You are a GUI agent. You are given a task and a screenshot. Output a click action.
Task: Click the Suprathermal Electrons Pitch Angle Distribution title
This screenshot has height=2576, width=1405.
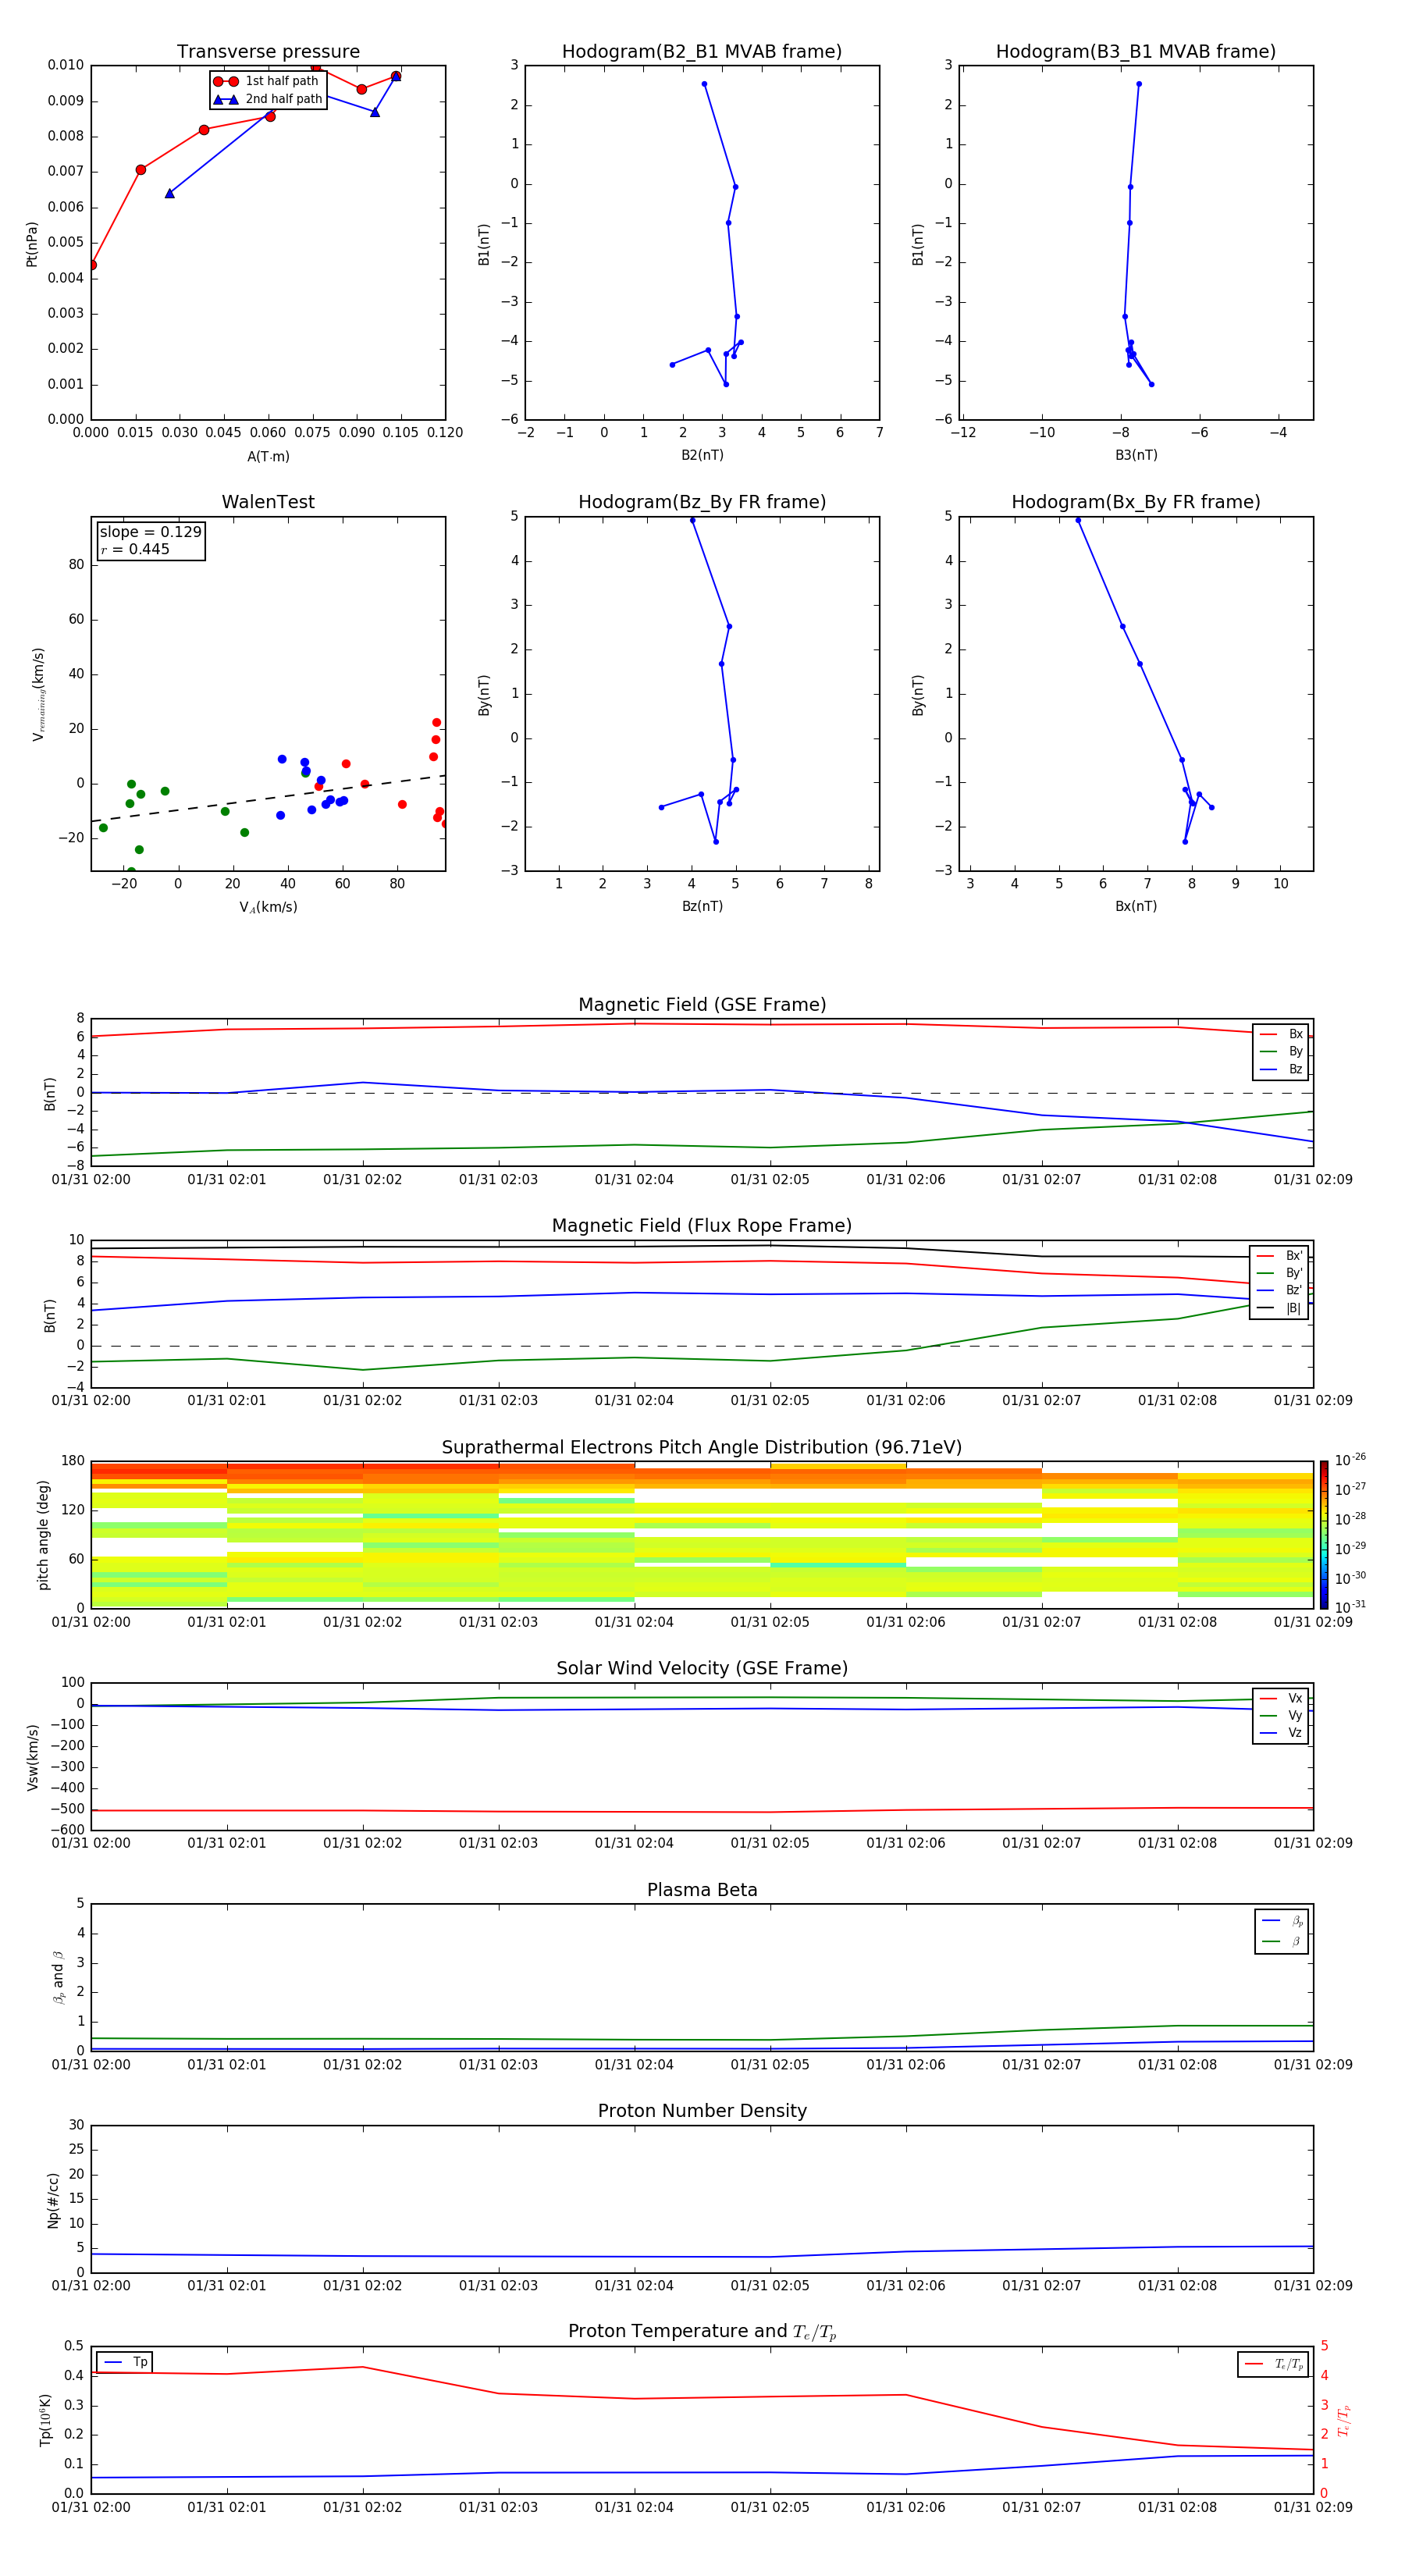(702, 1448)
